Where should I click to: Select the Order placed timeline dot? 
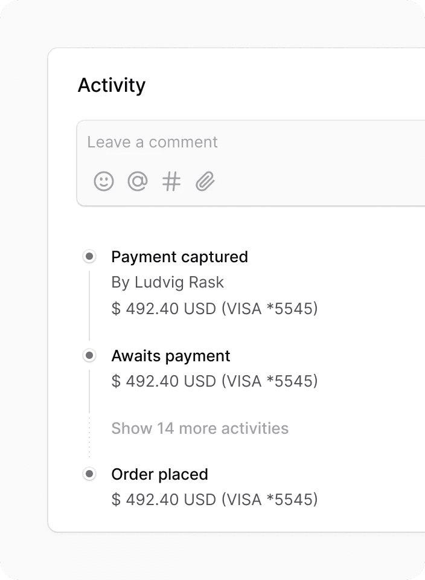point(89,474)
